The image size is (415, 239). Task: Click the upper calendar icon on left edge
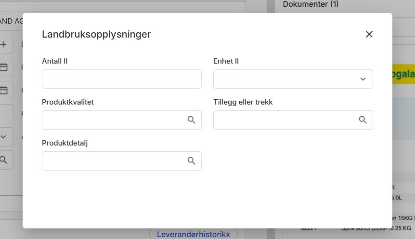point(4,67)
